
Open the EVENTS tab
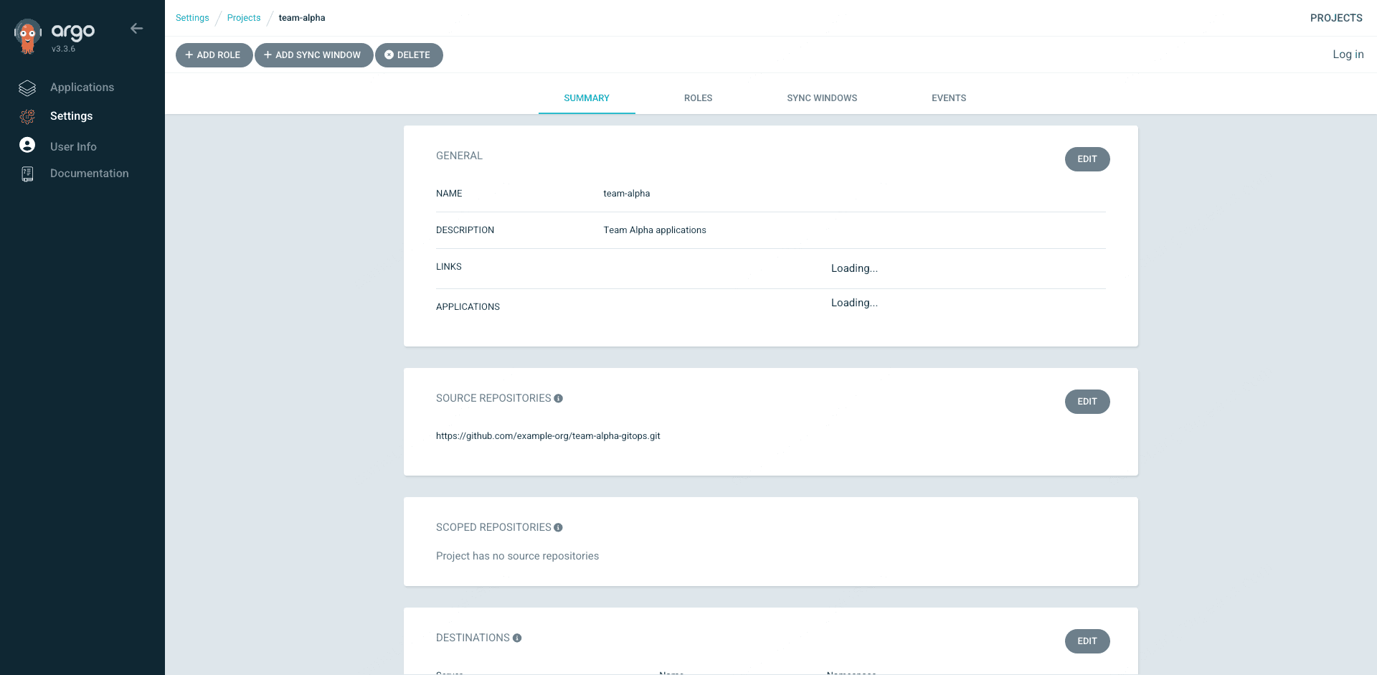[948, 98]
